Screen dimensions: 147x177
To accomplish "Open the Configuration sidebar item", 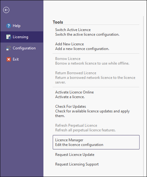I will click(x=22, y=48).
